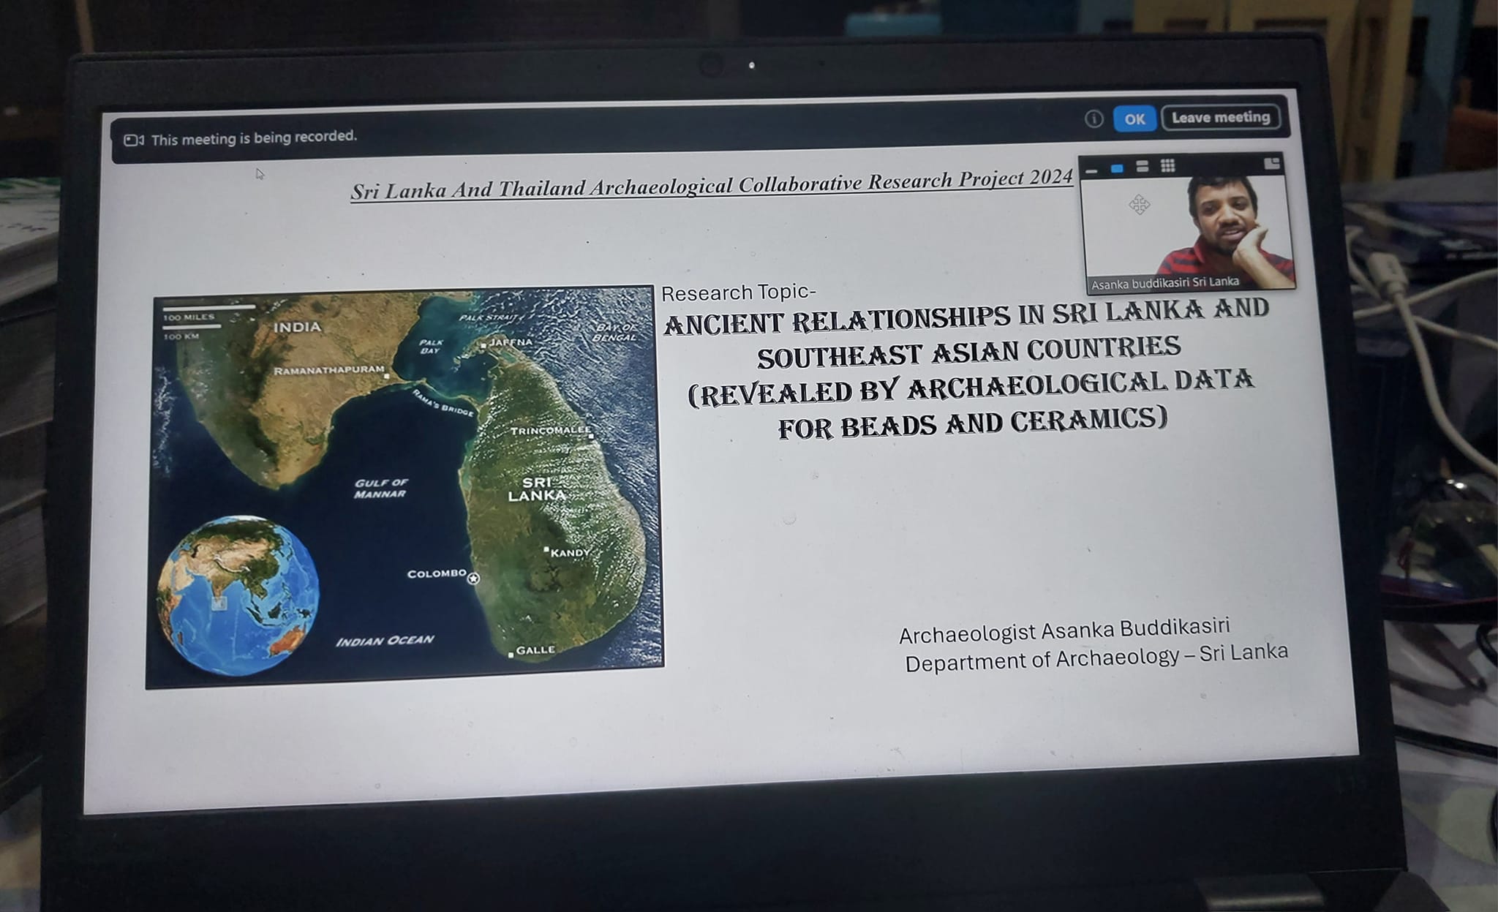
Task: Click the globe inset on the map
Action: click(238, 595)
